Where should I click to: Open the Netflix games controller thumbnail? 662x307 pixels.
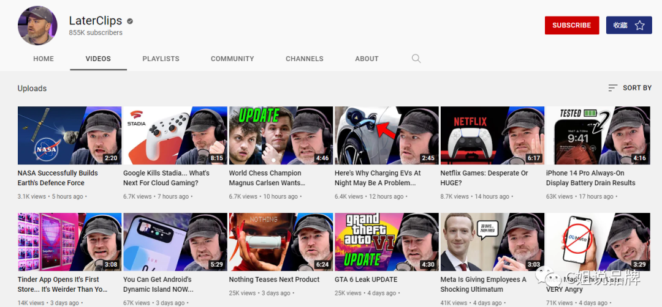(492, 135)
